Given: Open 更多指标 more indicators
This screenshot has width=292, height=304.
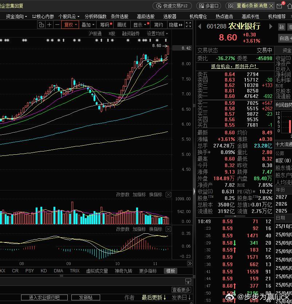Looking at the screenshot, I should [x=148, y=271].
